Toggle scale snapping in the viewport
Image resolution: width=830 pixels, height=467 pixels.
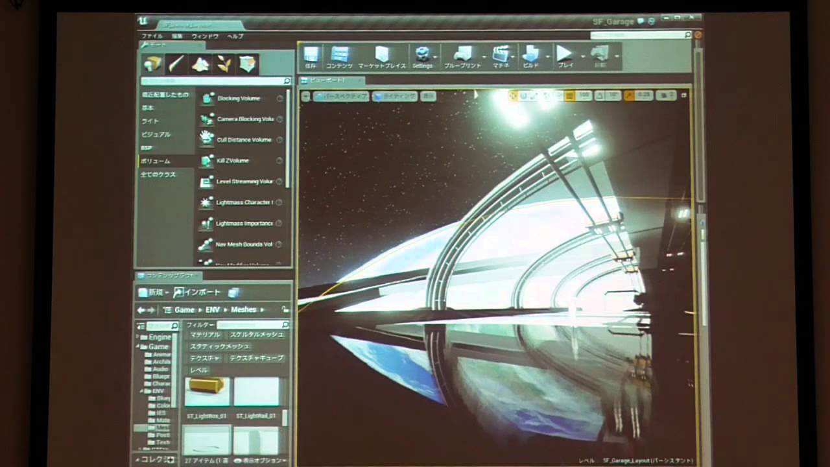coord(630,95)
